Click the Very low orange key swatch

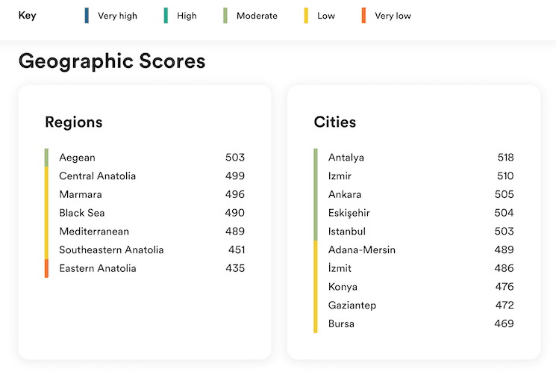click(363, 16)
